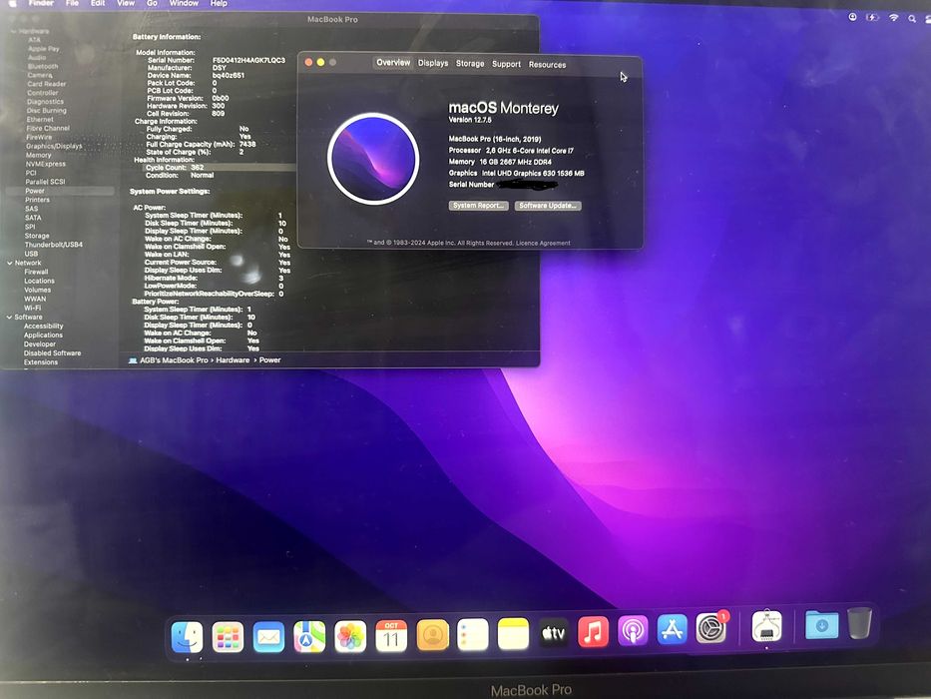The image size is (931, 699).
Task: Open the Finder menu in menu bar
Action: pyautogui.click(x=42, y=3)
